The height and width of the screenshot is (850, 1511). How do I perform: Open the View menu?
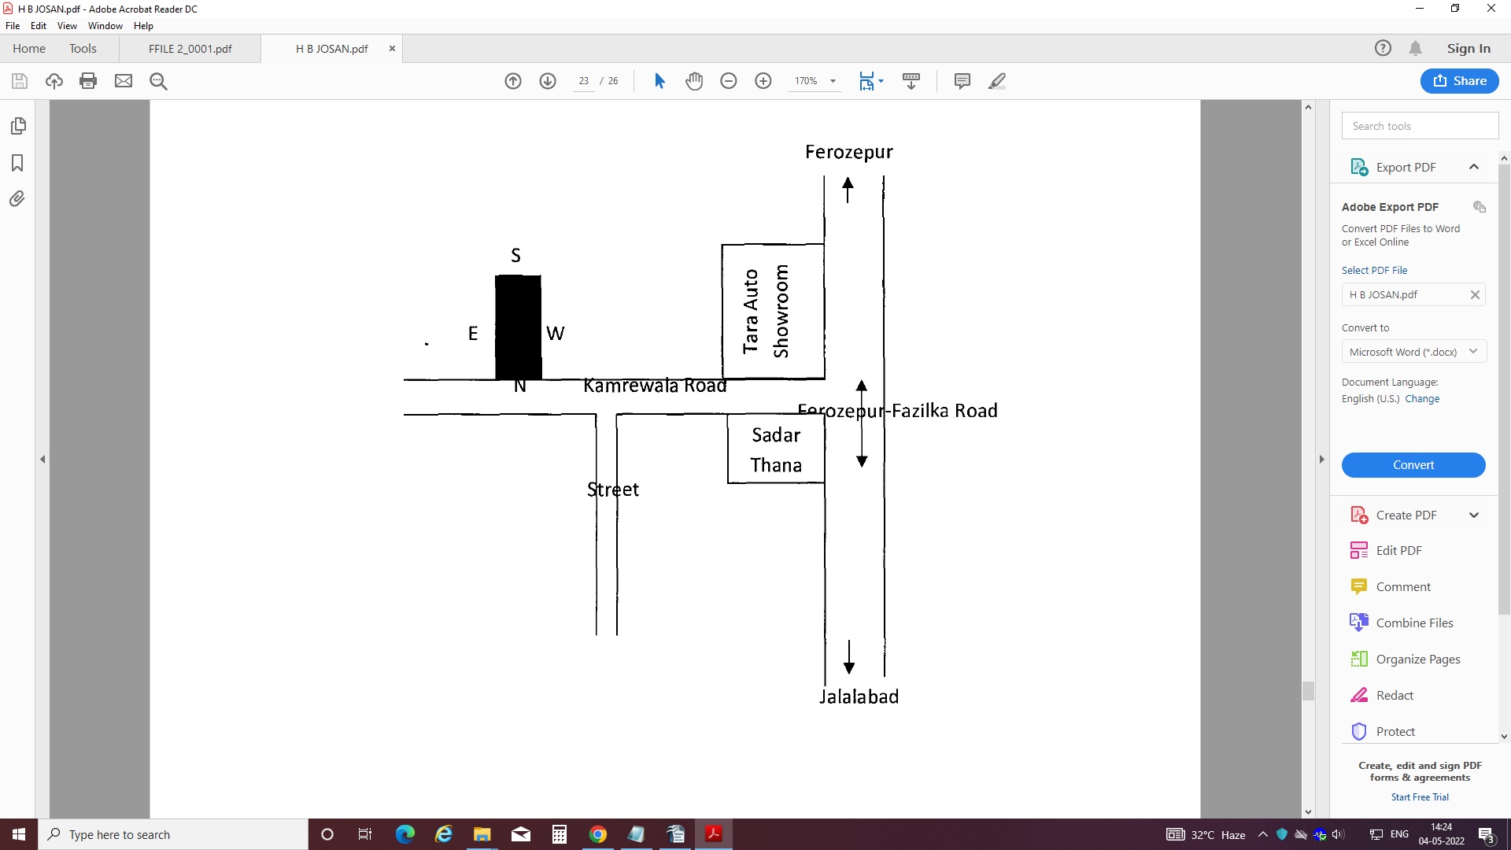coord(67,26)
